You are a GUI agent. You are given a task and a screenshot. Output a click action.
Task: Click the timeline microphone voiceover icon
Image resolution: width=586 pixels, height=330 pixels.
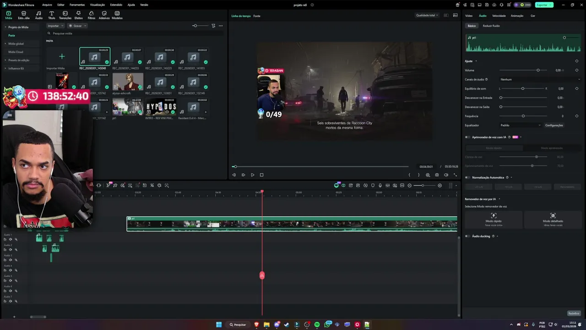click(x=380, y=185)
